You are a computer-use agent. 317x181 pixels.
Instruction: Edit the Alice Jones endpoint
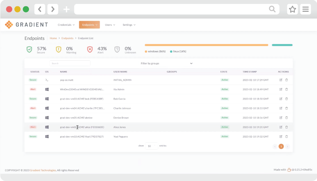(x=281, y=127)
